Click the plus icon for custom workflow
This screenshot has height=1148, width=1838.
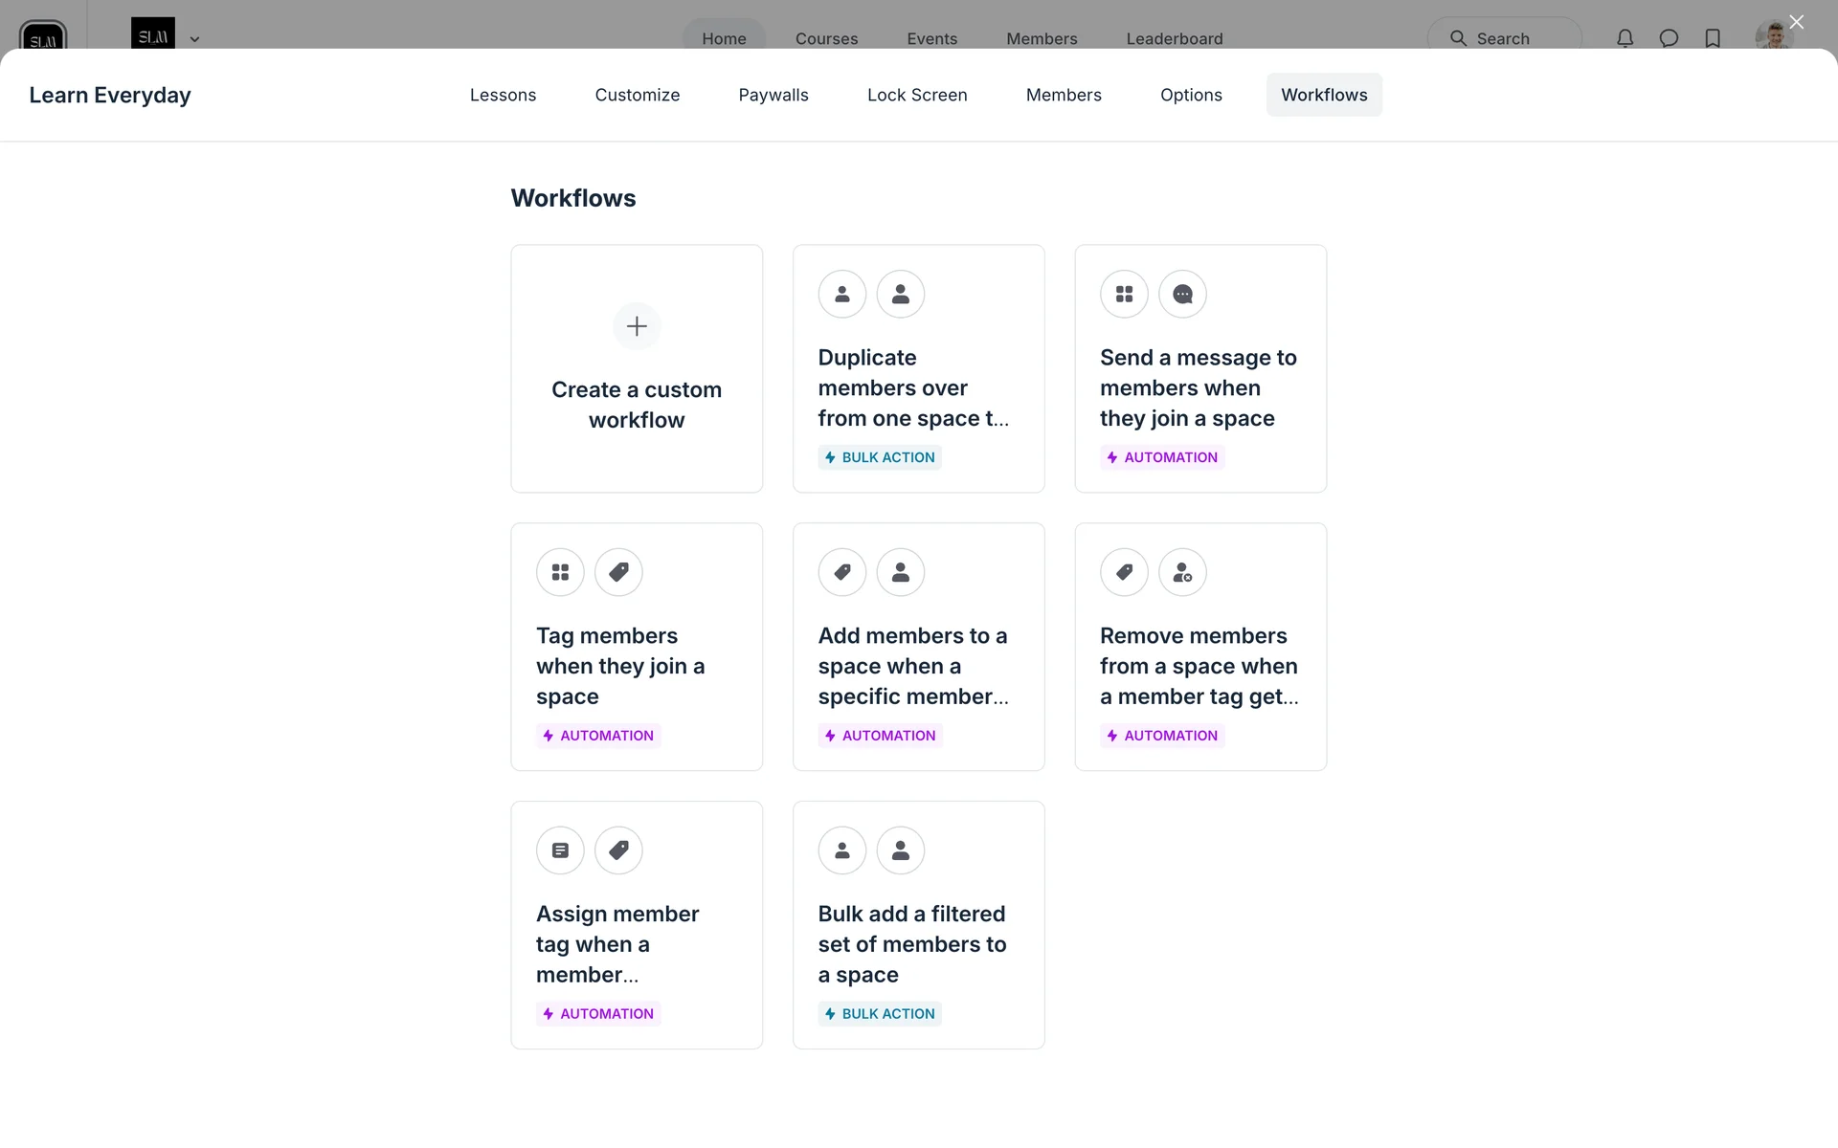(637, 326)
